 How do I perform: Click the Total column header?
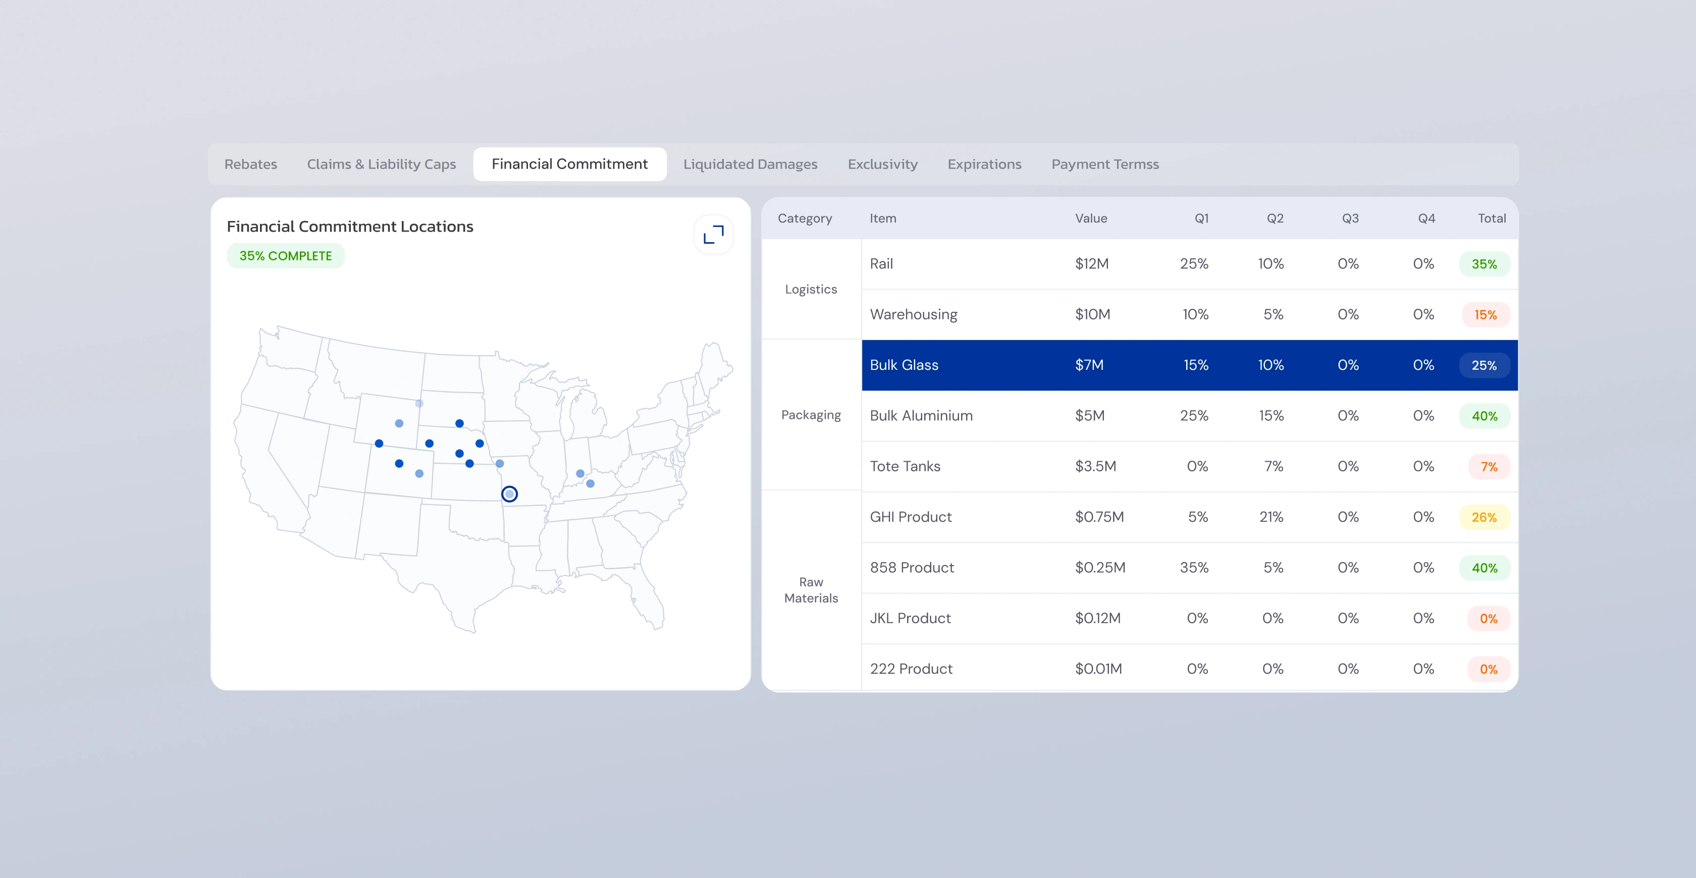click(x=1491, y=218)
